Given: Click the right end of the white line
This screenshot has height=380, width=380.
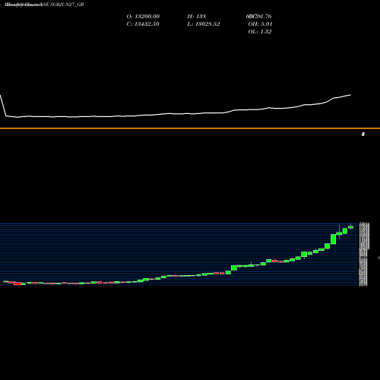Looking at the screenshot, I should pos(350,95).
